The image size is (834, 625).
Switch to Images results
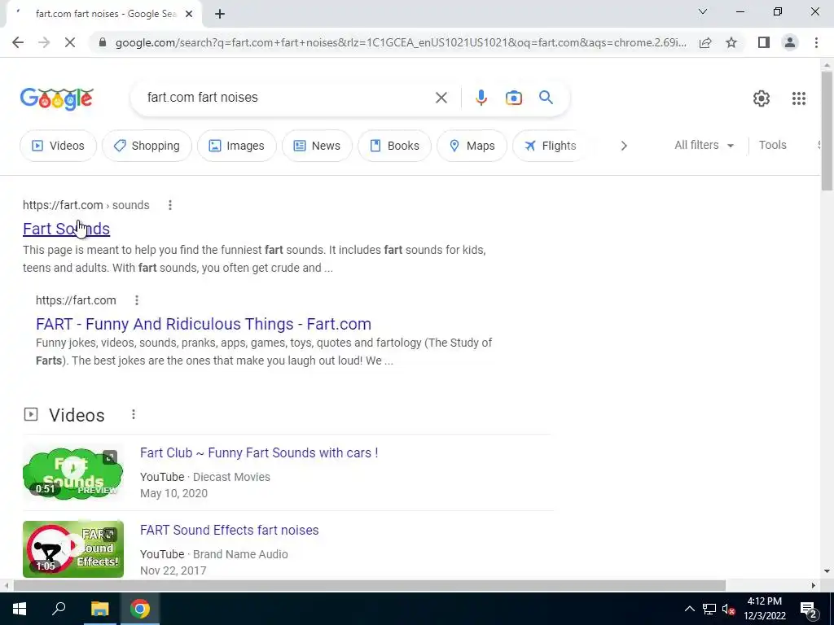(x=237, y=146)
